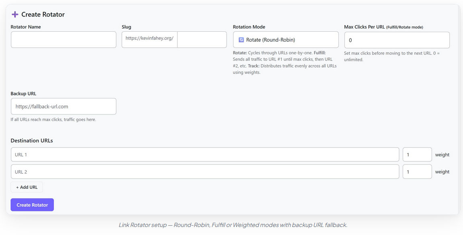Click the Backup URL input
The width and height of the screenshot is (463, 235).
[64, 106]
